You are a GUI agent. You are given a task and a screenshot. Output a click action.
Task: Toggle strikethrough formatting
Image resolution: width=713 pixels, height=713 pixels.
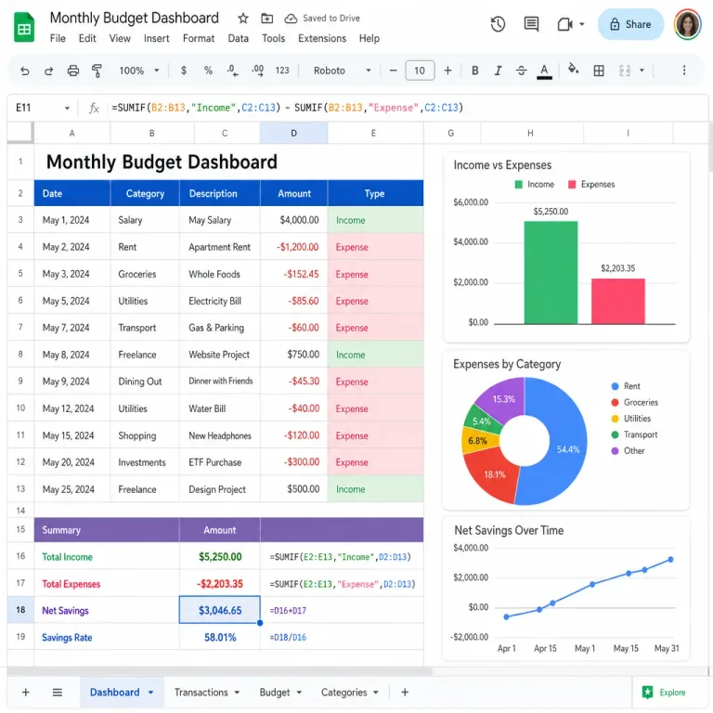[x=521, y=71]
